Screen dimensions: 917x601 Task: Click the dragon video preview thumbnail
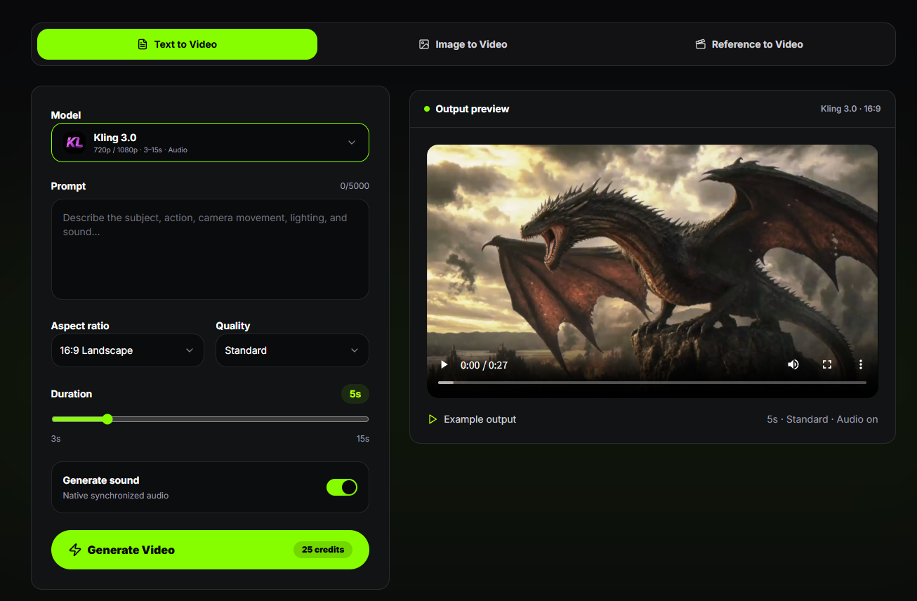point(652,271)
